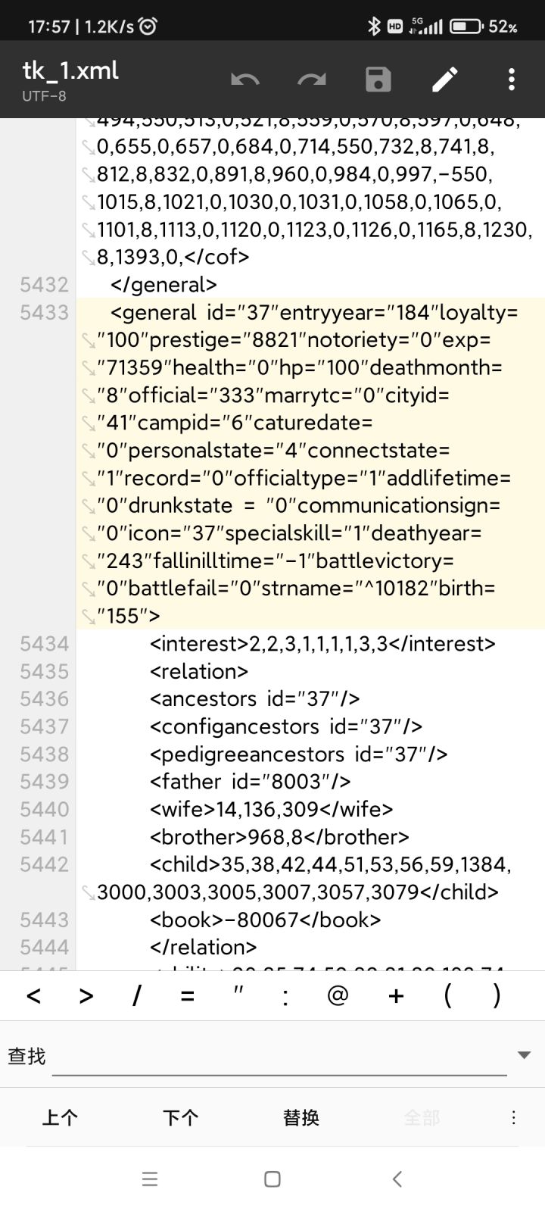Viewport: 545px width, 1212px height.
Task: Tap the 替换 replace button
Action: tap(301, 1117)
